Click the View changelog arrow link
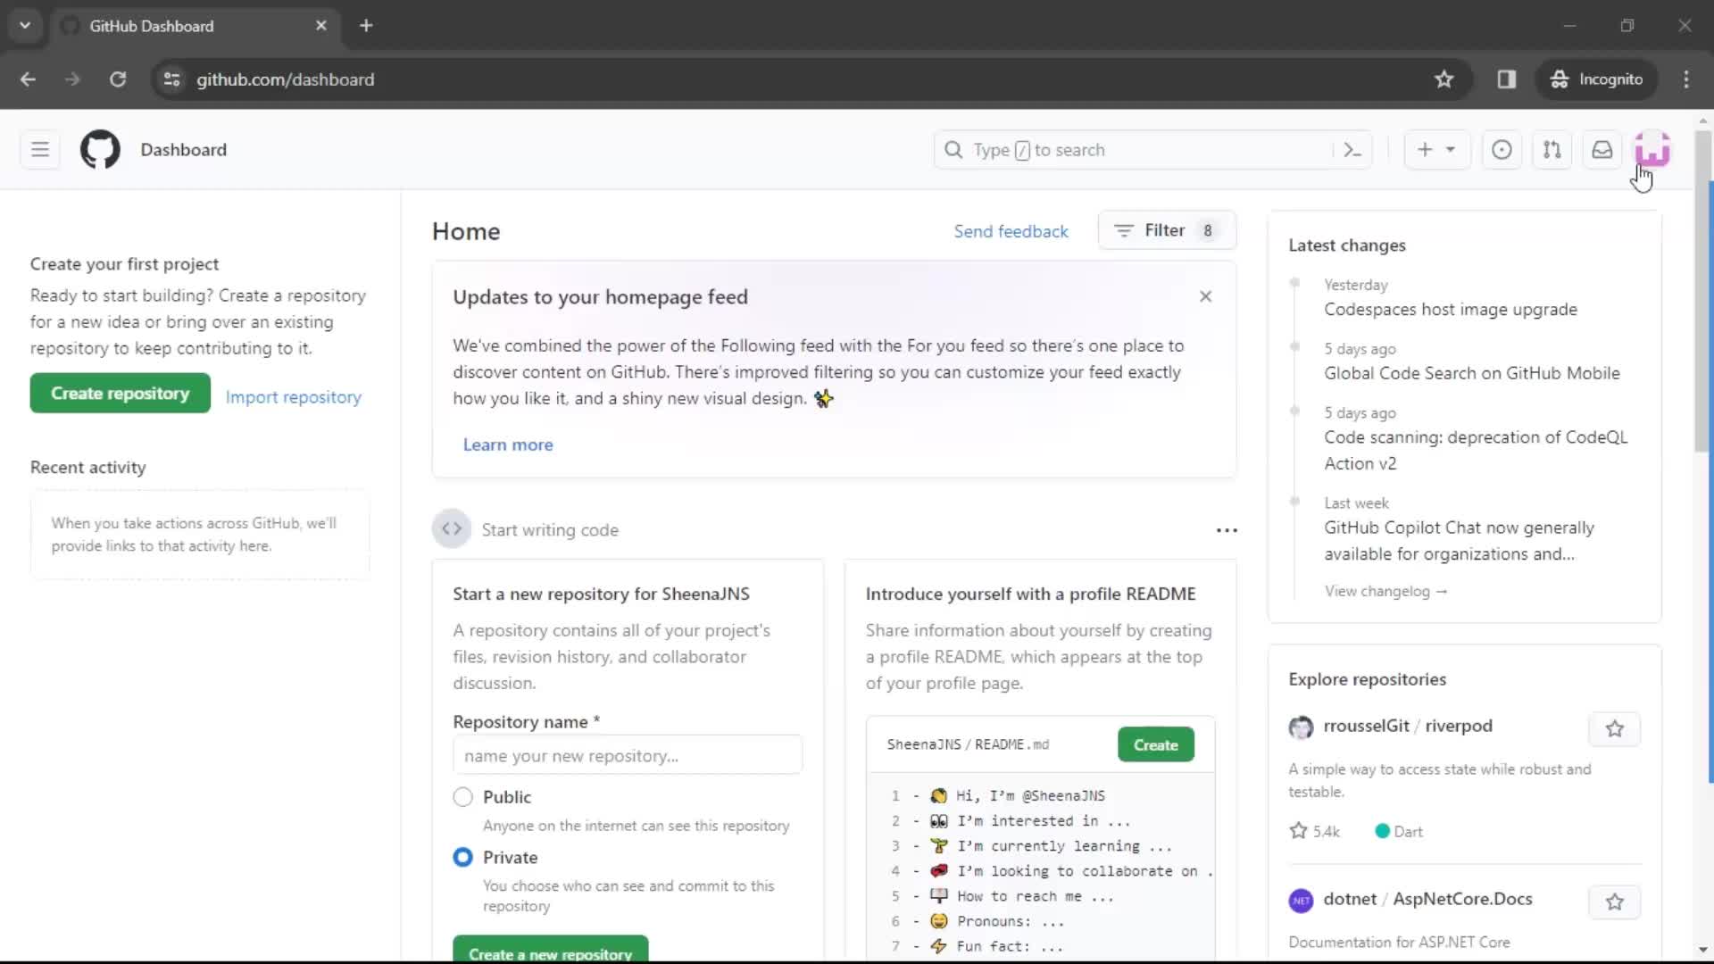The image size is (1714, 964). 1386,590
